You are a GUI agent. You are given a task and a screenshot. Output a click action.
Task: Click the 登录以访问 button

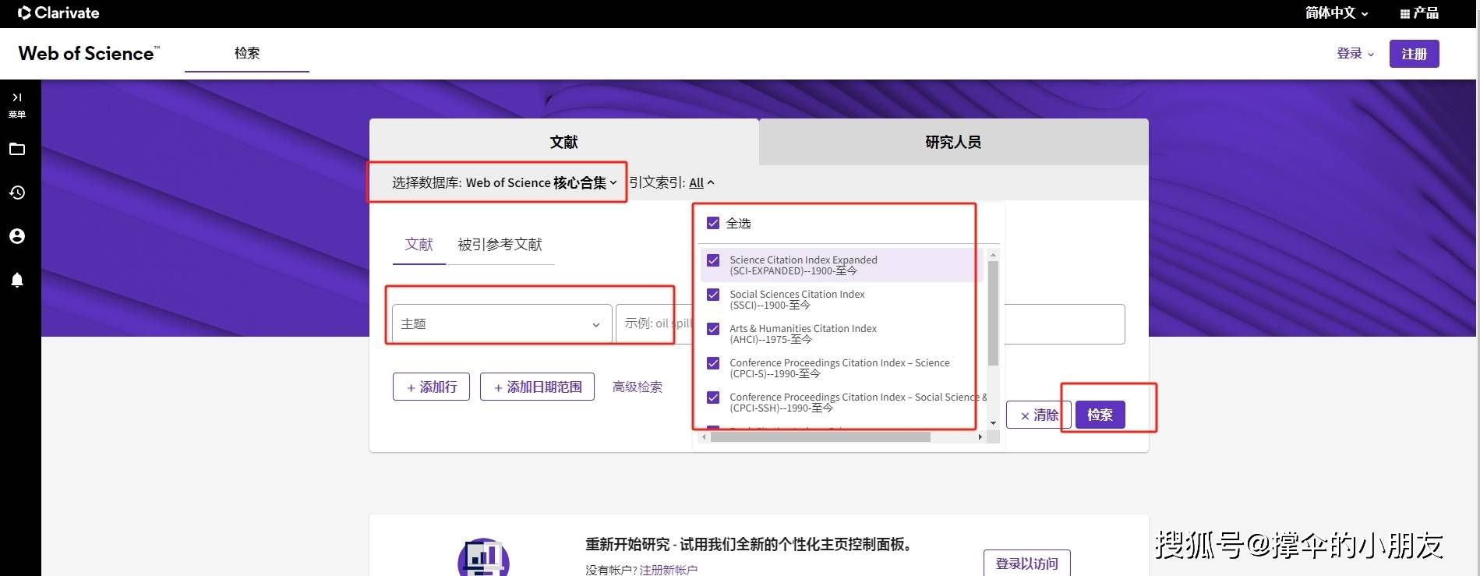1026,564
